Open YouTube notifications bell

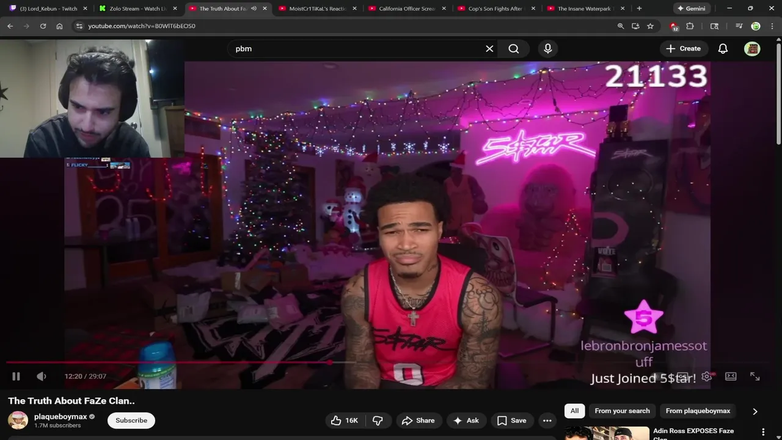point(723,49)
